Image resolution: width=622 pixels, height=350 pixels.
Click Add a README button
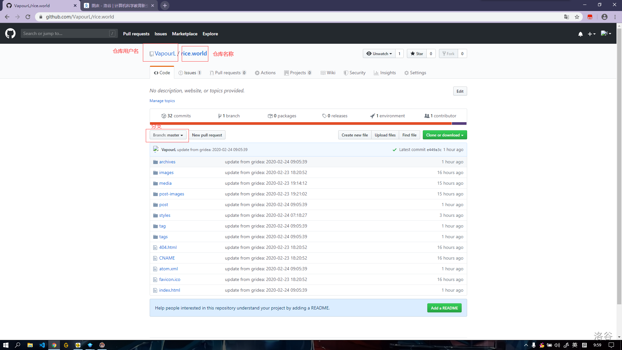(x=444, y=308)
